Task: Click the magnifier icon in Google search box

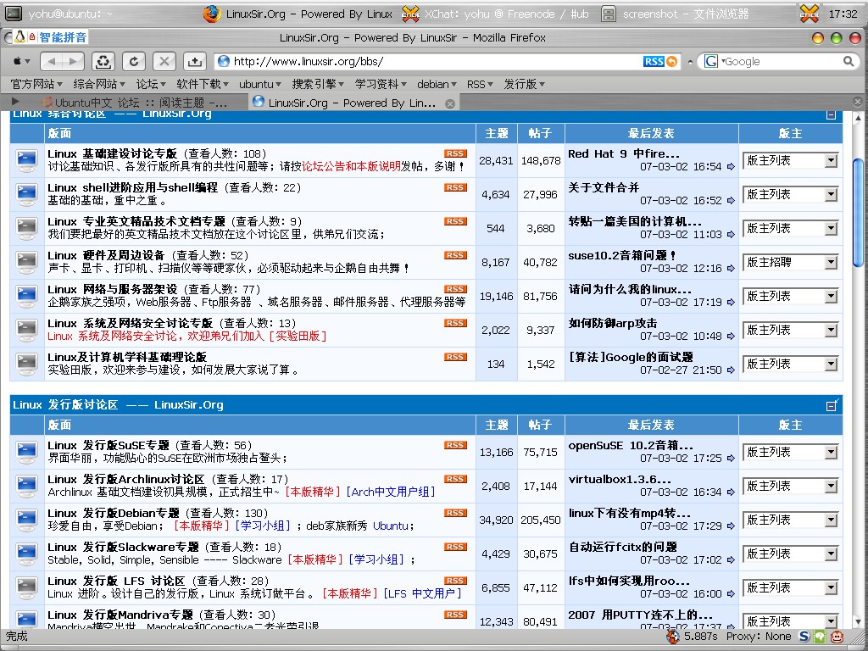Action: pyautogui.click(x=848, y=61)
